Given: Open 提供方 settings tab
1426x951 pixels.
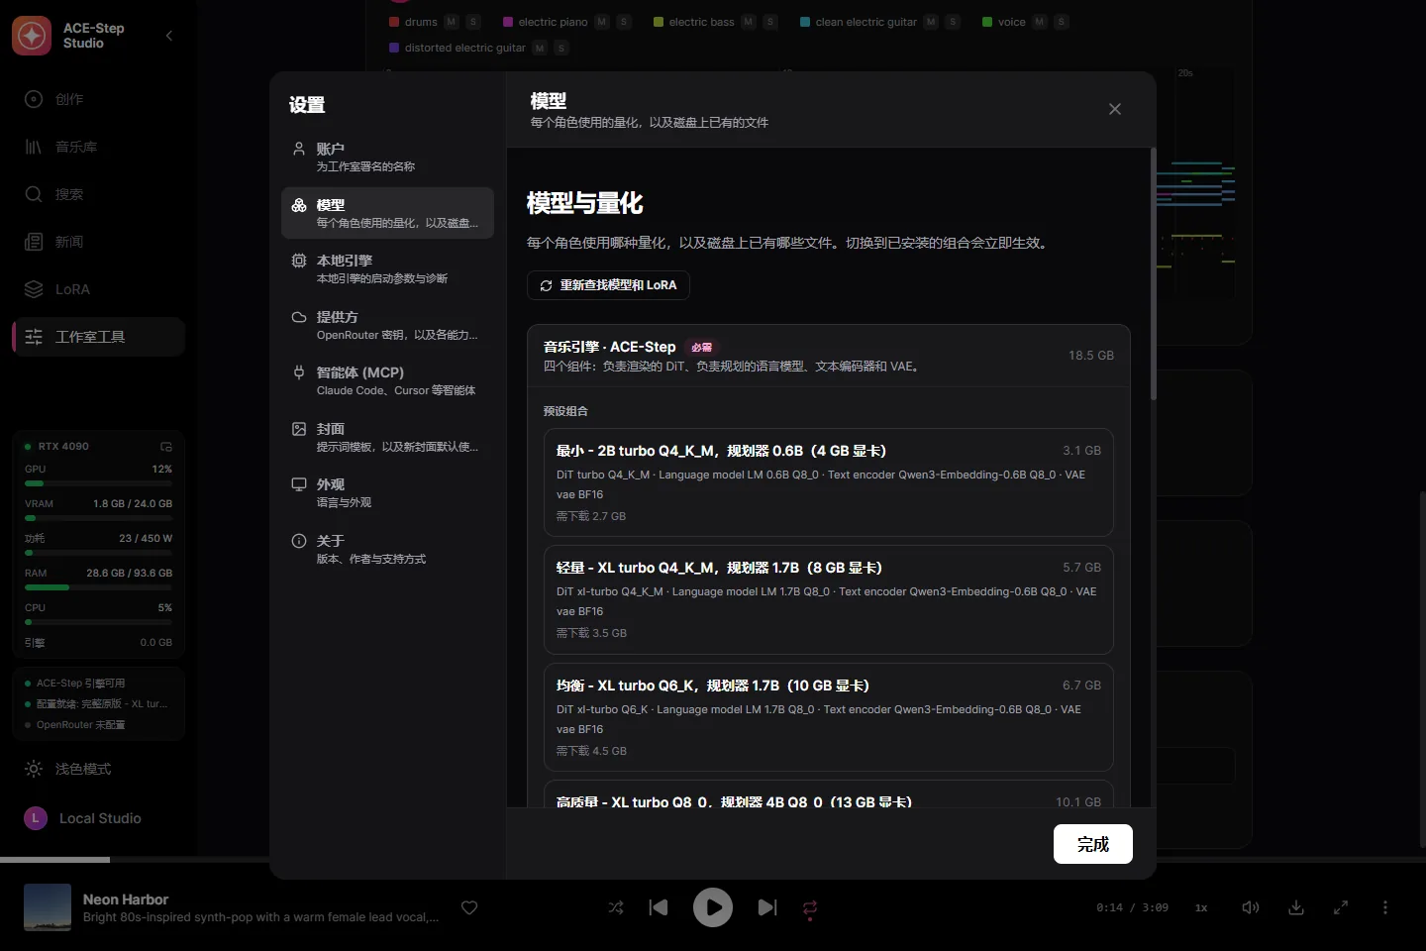Looking at the screenshot, I should point(387,325).
